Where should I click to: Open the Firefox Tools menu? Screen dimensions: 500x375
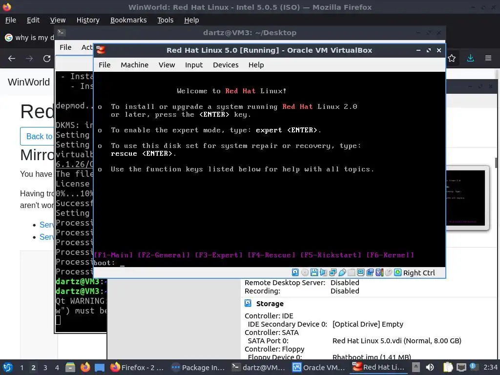pyautogui.click(x=165, y=20)
